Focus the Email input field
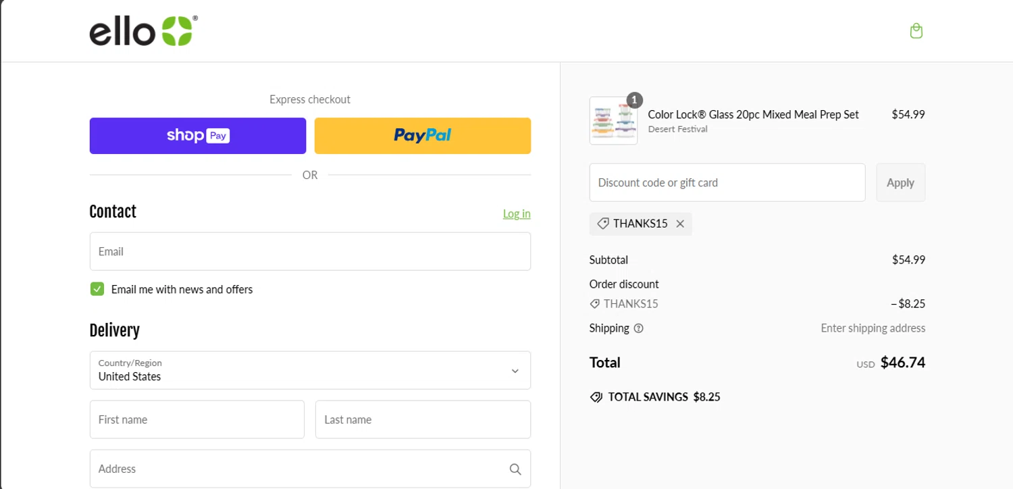The height and width of the screenshot is (489, 1013). [x=310, y=251]
